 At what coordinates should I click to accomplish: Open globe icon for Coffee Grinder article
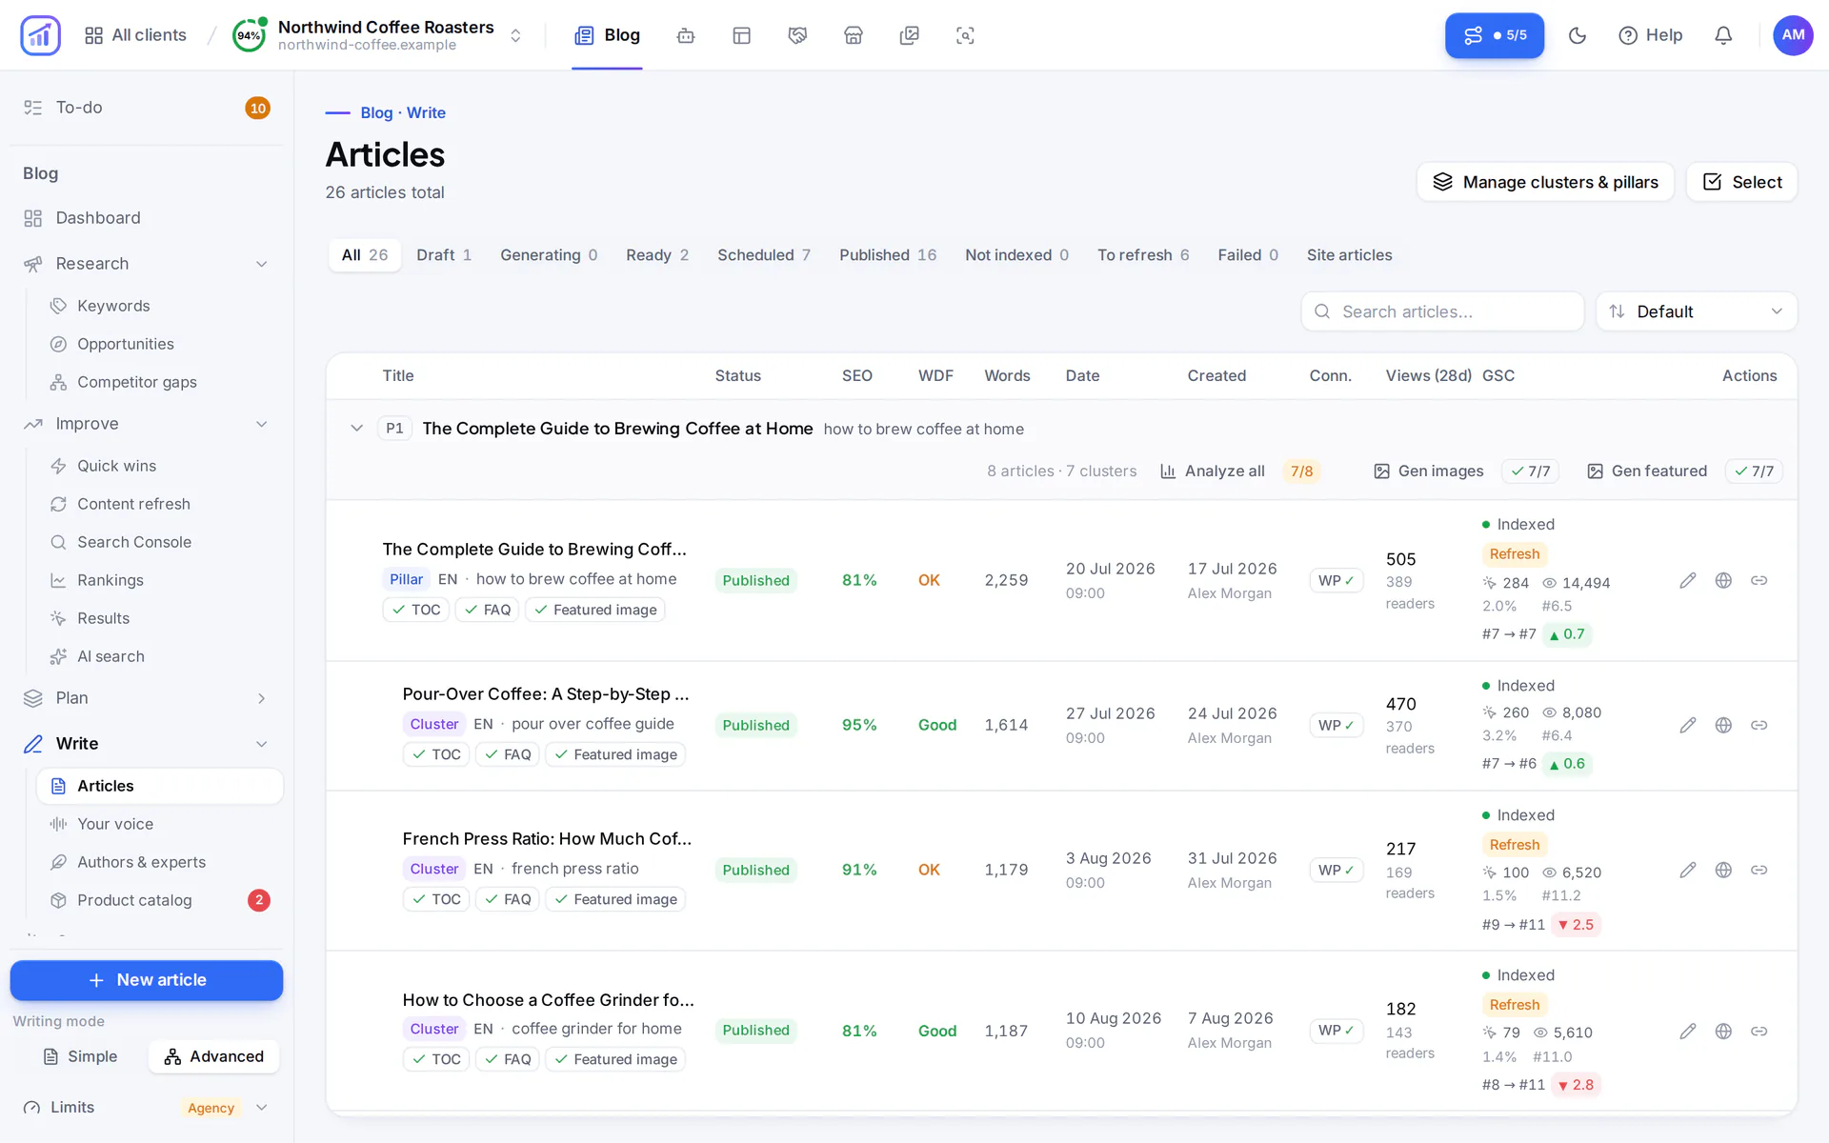(x=1723, y=1031)
